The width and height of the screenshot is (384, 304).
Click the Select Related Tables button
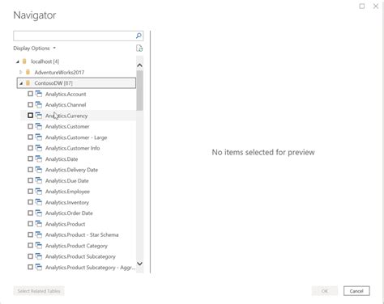(x=39, y=291)
